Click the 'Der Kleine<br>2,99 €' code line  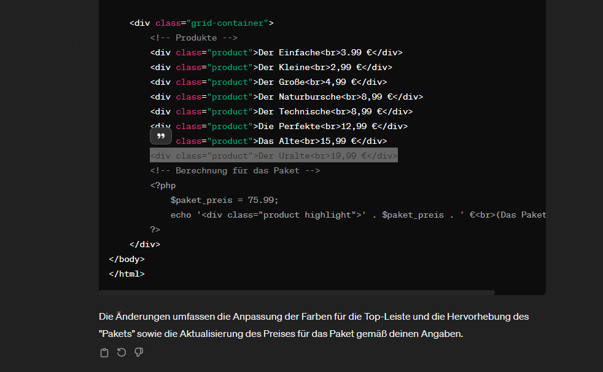pyautogui.click(x=271, y=67)
